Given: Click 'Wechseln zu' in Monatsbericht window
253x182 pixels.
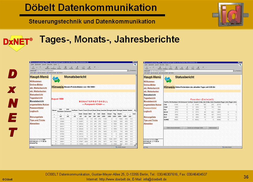Looking at the screenshot, I should 133,70.
